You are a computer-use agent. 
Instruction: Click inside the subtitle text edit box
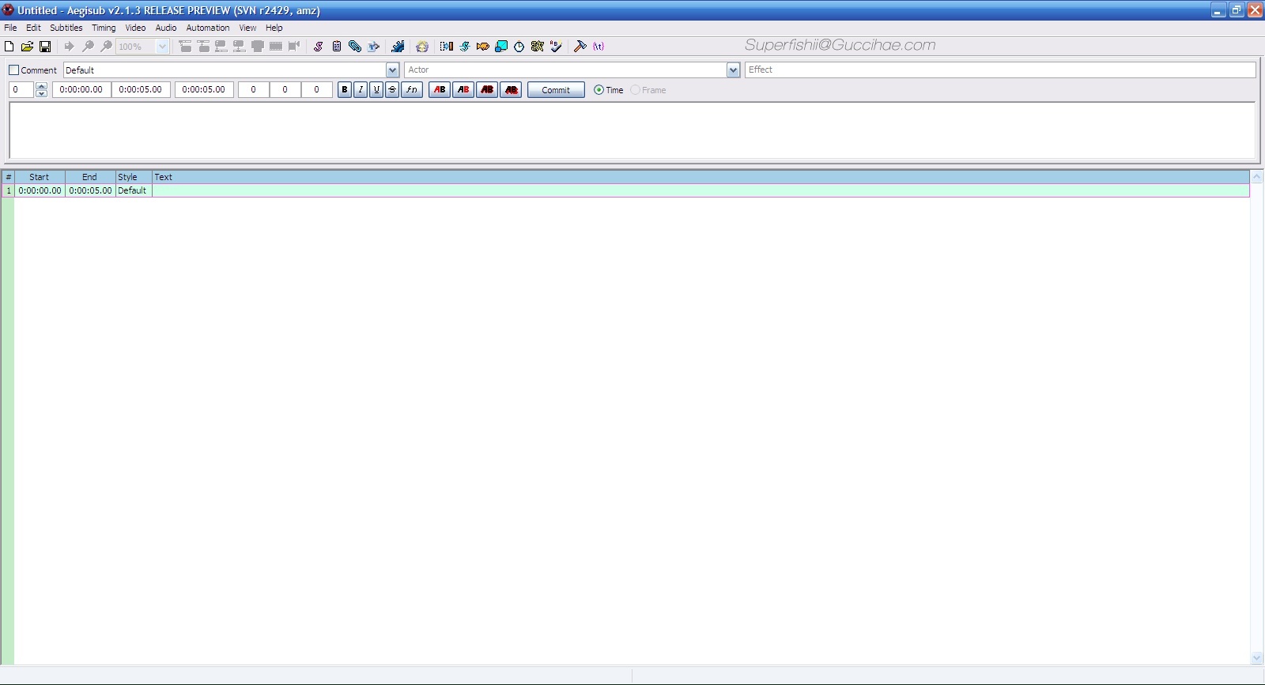coord(632,130)
